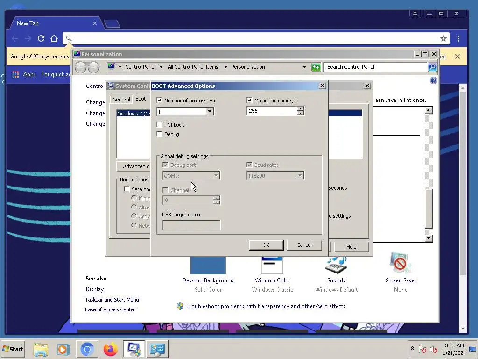Open address bar history dropdown arrow
Image resolution: width=478 pixels, height=359 pixels.
click(304, 67)
